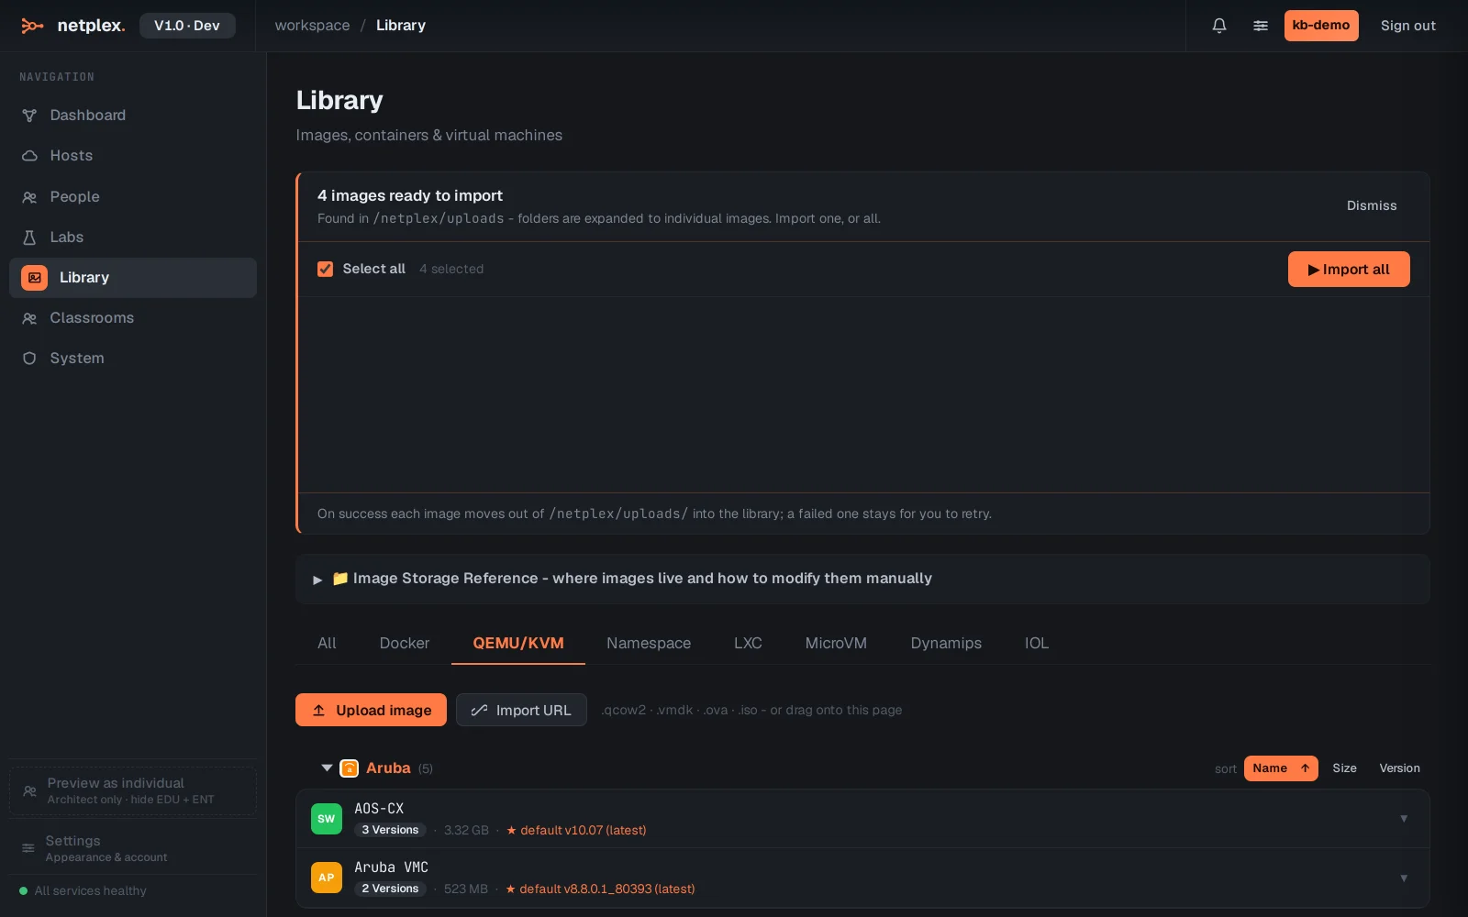Click the Hosts cloud icon
The height and width of the screenshot is (917, 1468).
click(x=29, y=156)
